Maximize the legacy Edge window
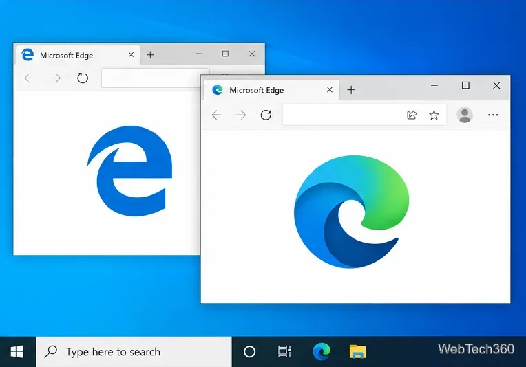The width and height of the screenshot is (526, 367). [x=225, y=54]
